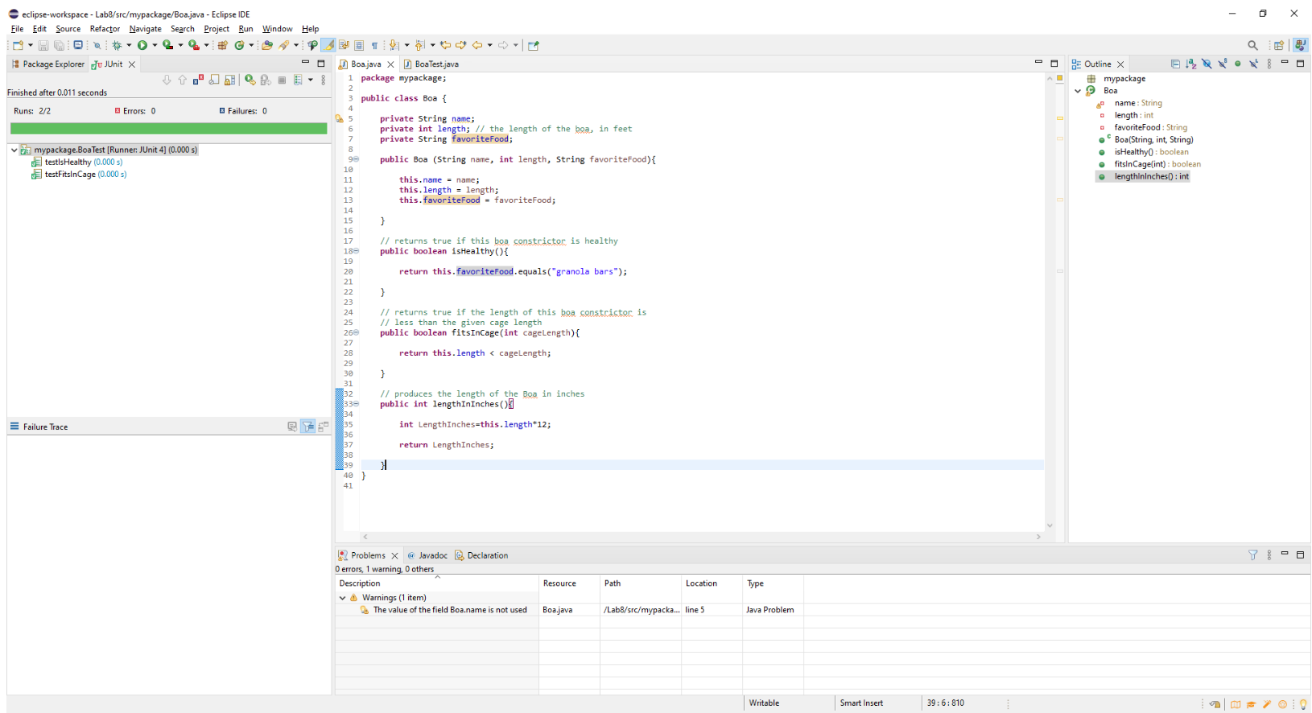Image resolution: width=1312 pixels, height=713 pixels.
Task: Select testFitsInCage in the JUnit results
Action: (x=79, y=174)
